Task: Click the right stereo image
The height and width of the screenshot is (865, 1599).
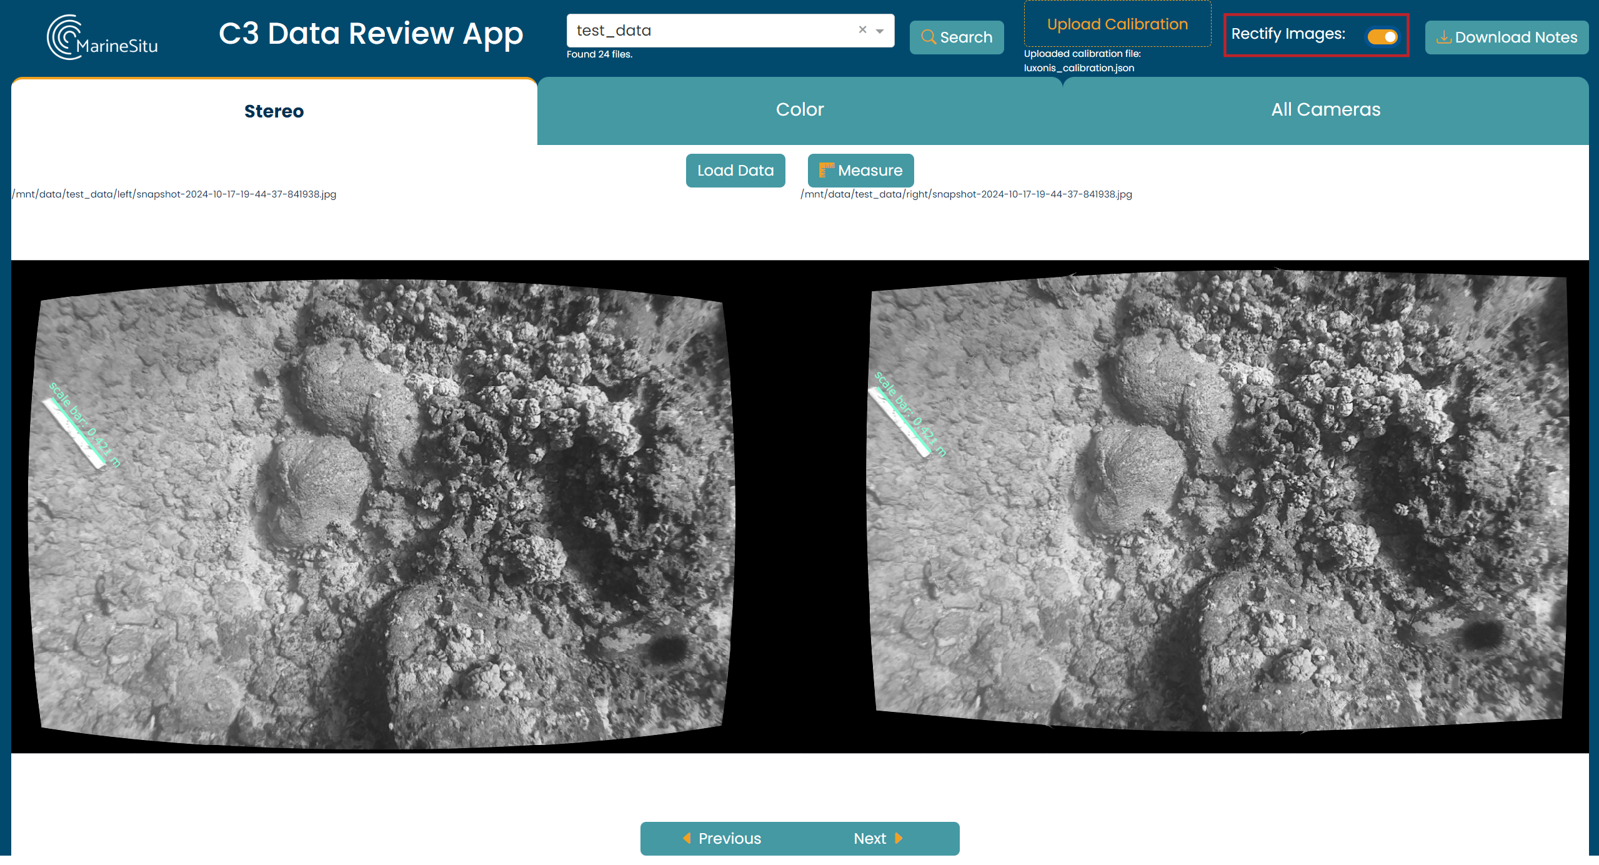Action: 1218,500
